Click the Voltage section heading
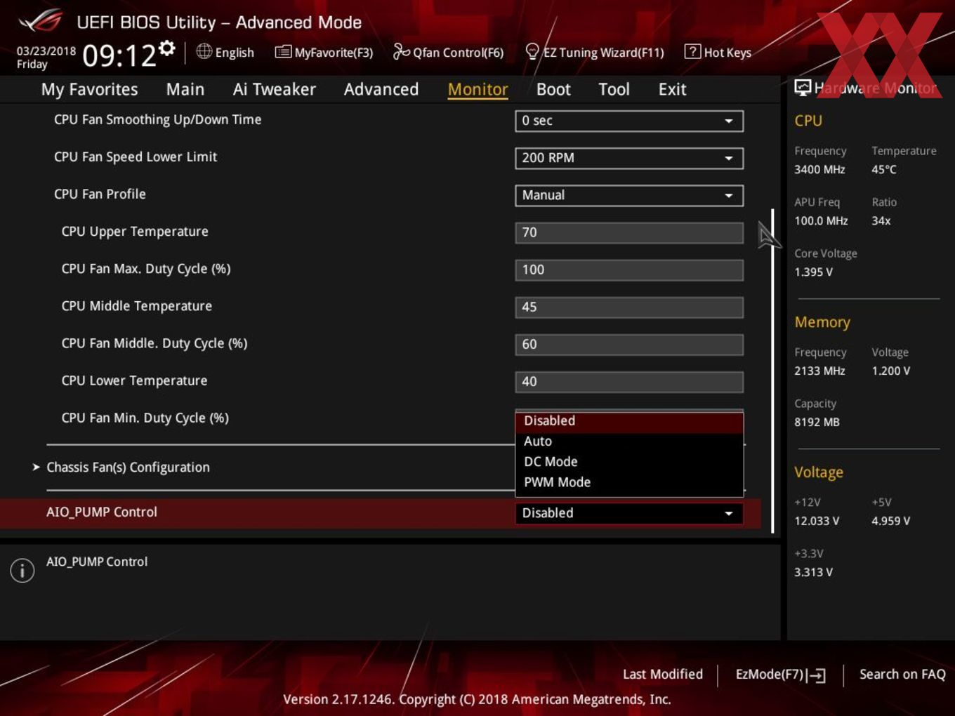The image size is (955, 716). tap(819, 472)
